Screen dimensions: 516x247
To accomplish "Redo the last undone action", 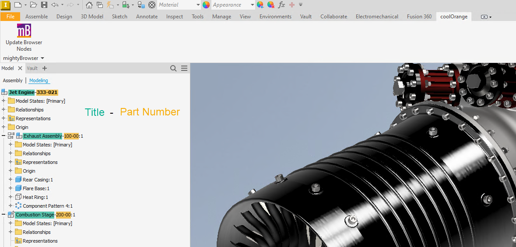I will coord(70,5).
